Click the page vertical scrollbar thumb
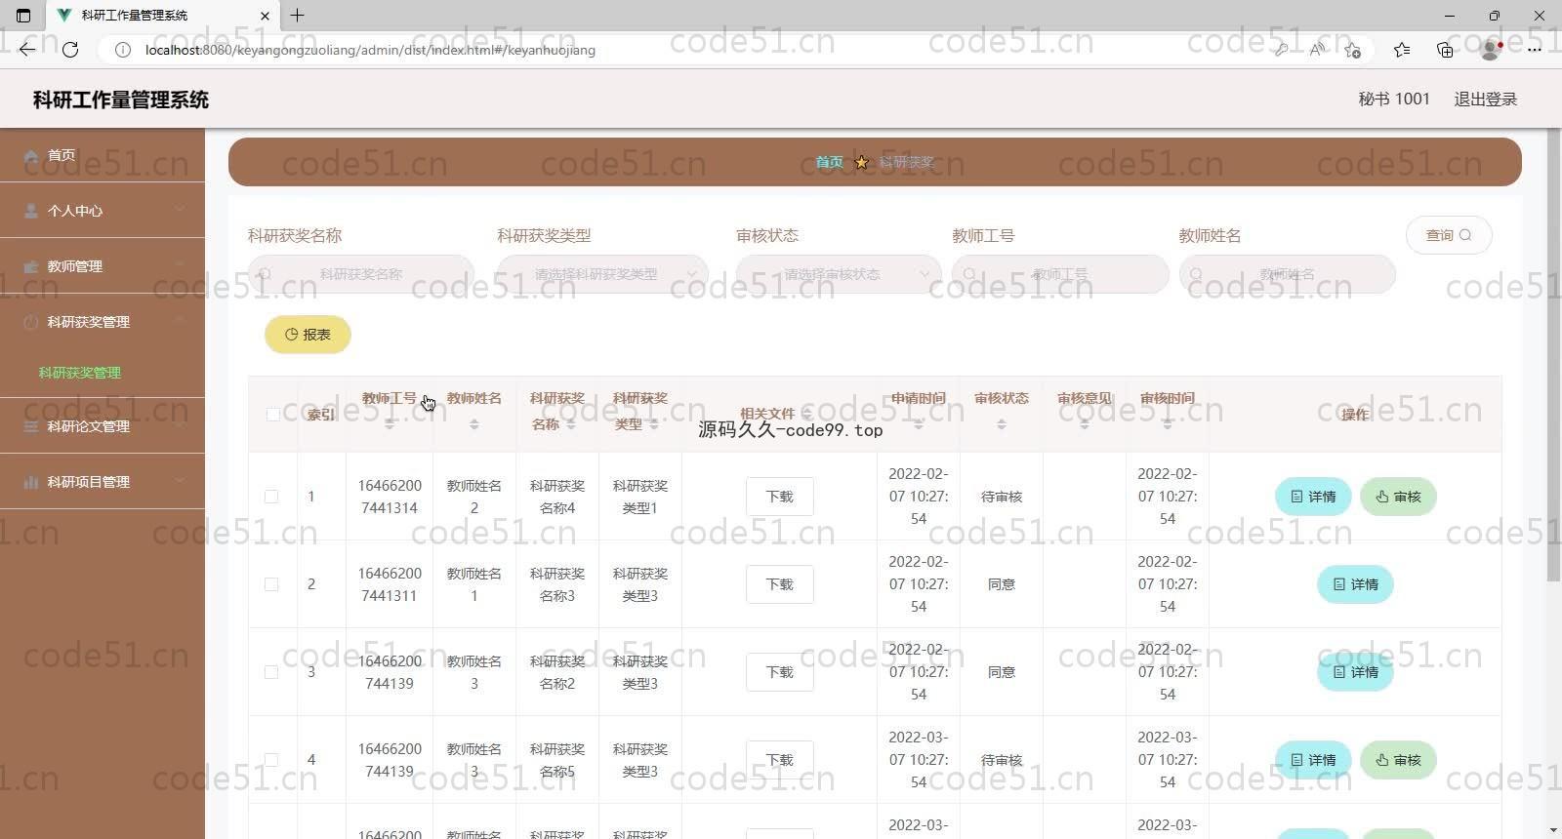 1553,356
